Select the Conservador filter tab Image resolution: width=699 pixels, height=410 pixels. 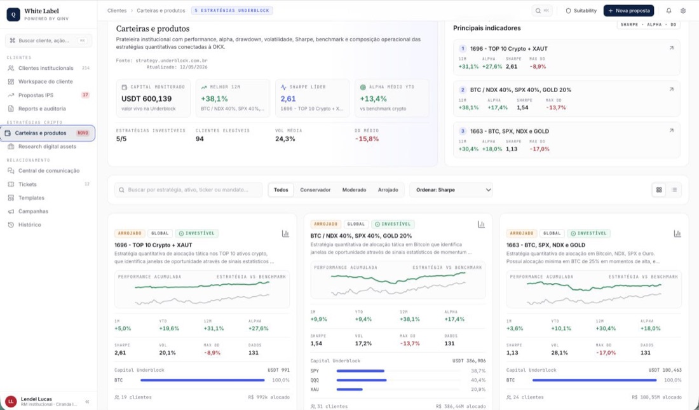315,189
